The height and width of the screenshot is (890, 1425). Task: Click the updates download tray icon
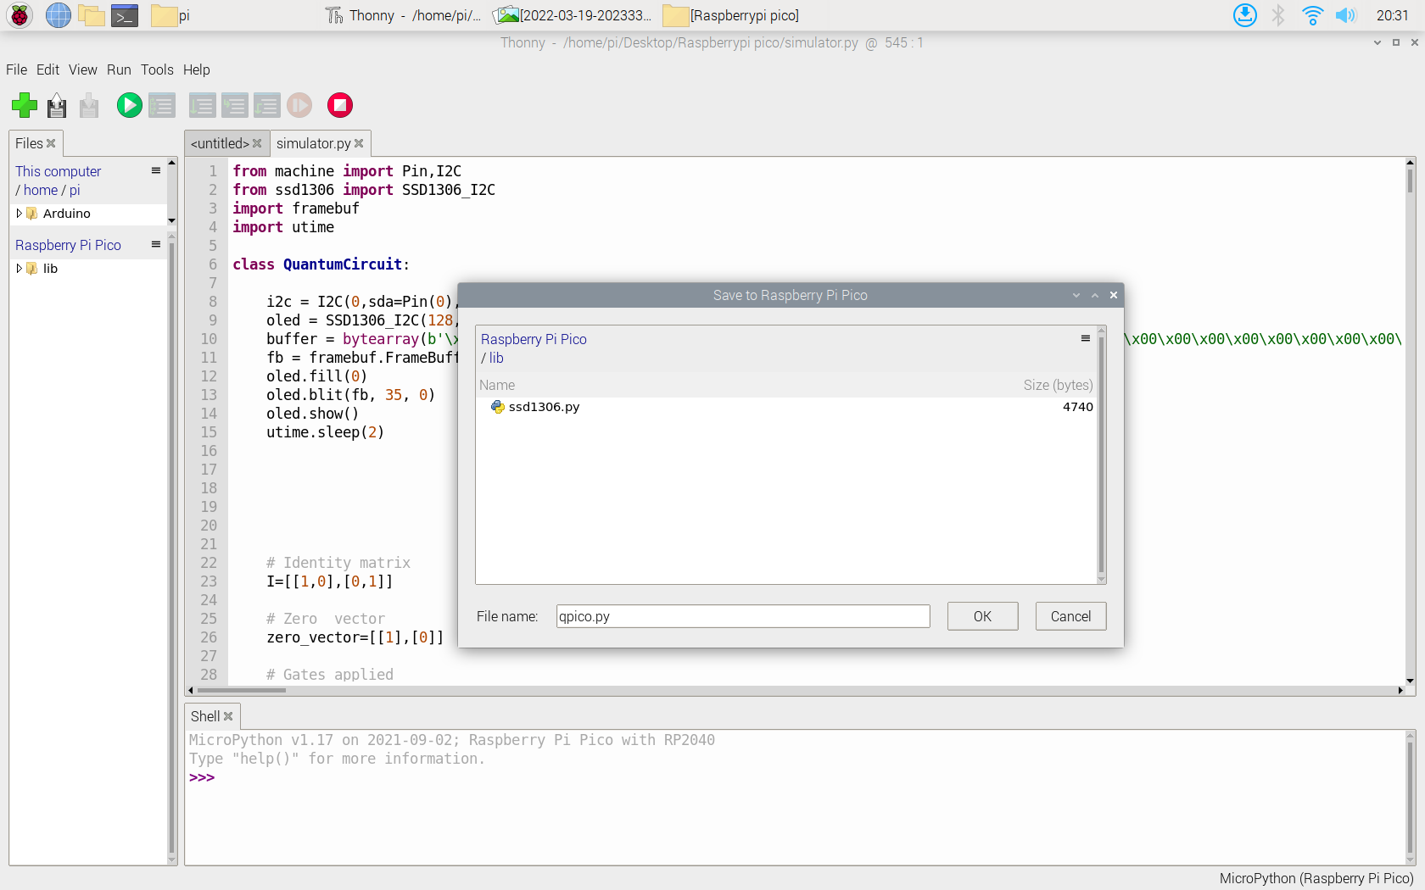tap(1244, 15)
